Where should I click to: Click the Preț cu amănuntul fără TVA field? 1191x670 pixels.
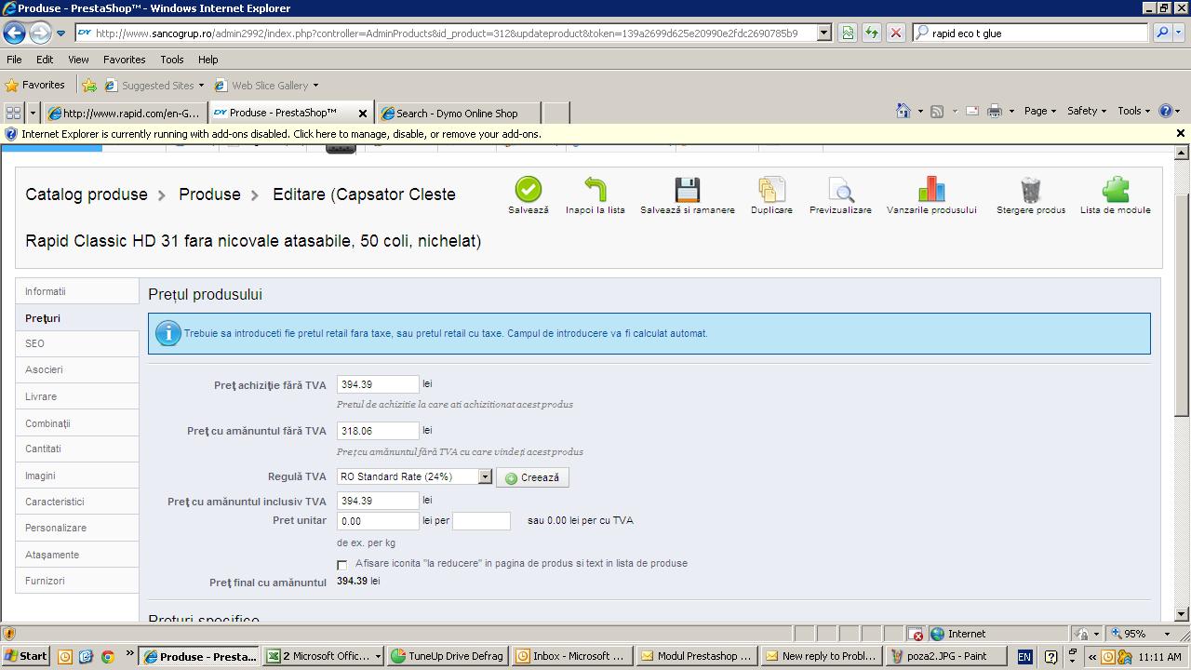pos(378,431)
